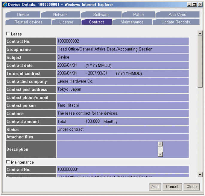The height and width of the screenshot is (196, 205).
Task: Click contact person Taro Hitachi
Action: pos(68,105)
